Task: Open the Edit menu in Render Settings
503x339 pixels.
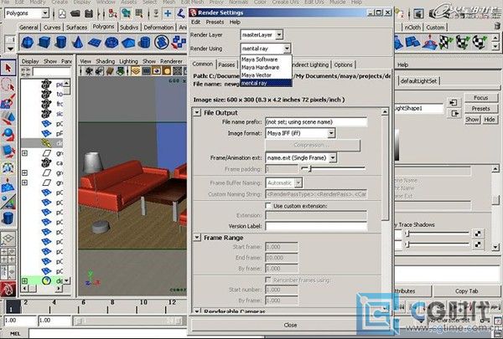Action: (195, 22)
